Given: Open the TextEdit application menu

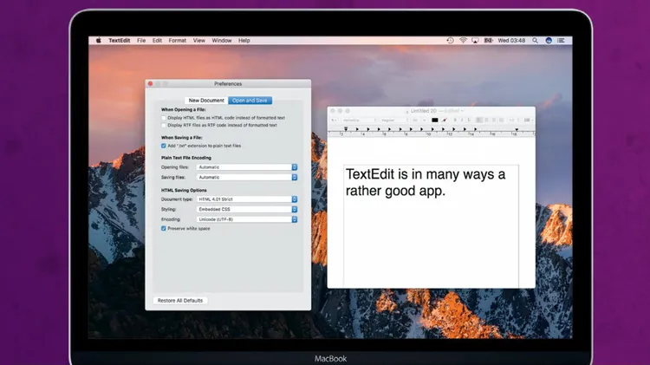Looking at the screenshot, I should [x=120, y=41].
